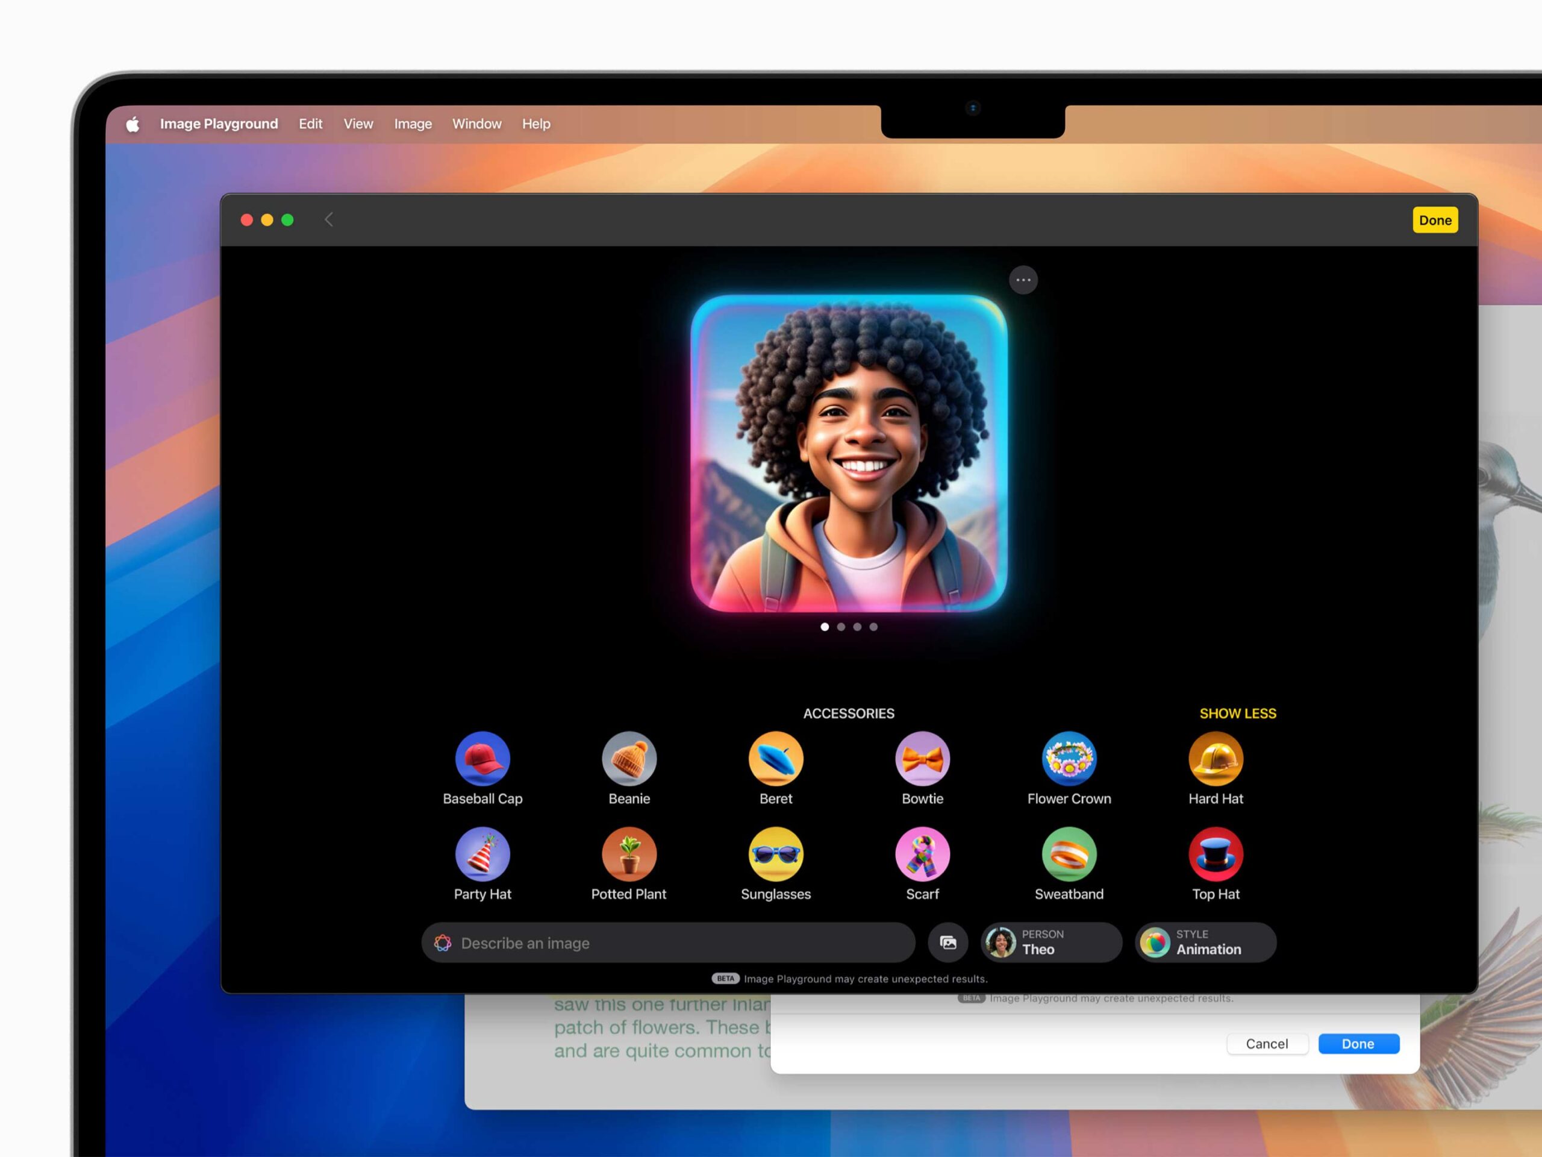The image size is (1542, 1157).
Task: Minimize the Image Playground window
Action: click(267, 221)
